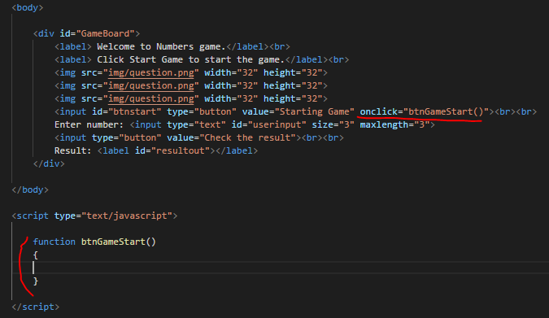Click the function keyword
This screenshot has width=549, height=318.
point(54,242)
